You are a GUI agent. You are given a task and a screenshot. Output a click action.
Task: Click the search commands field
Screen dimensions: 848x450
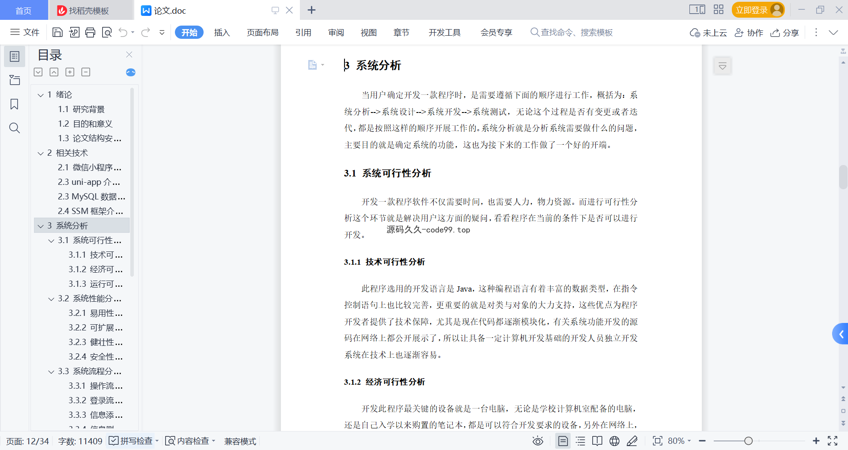point(572,32)
